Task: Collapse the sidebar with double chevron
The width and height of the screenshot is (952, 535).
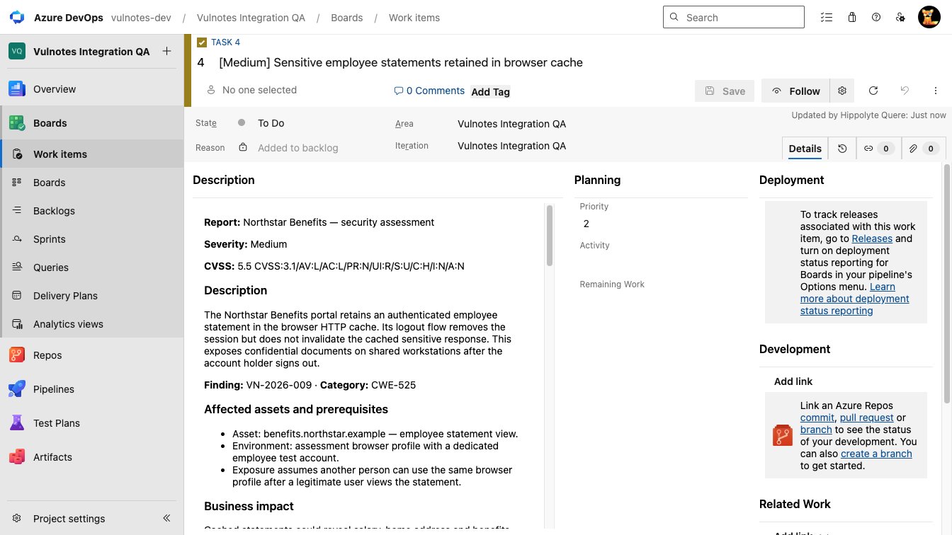Action: [x=167, y=518]
